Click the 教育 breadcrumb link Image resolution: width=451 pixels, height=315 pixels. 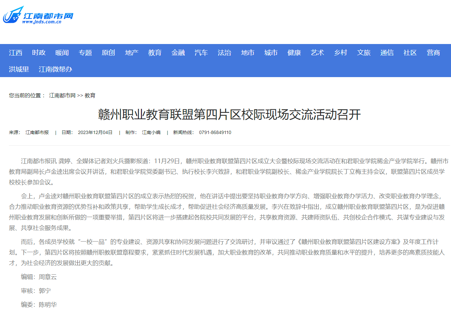coord(90,95)
